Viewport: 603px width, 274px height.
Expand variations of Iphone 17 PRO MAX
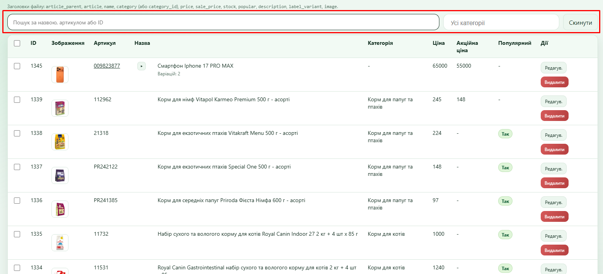pyautogui.click(x=142, y=66)
